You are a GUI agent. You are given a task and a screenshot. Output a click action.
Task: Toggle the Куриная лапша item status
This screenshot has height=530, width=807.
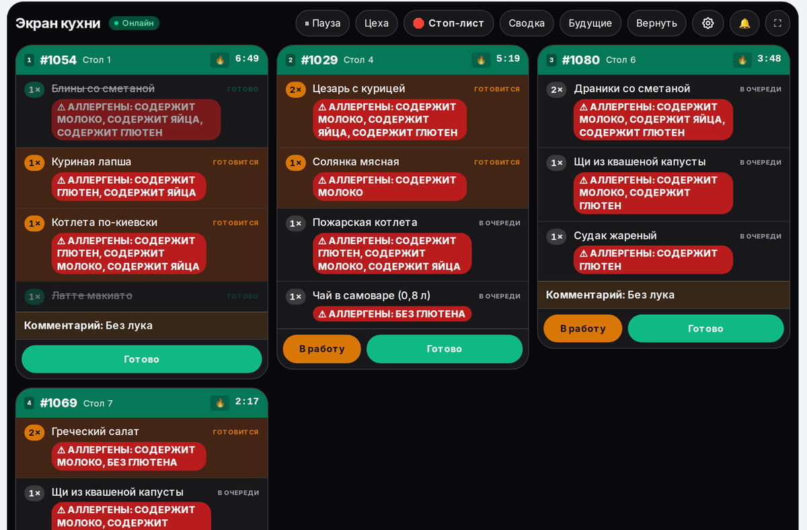(142, 178)
